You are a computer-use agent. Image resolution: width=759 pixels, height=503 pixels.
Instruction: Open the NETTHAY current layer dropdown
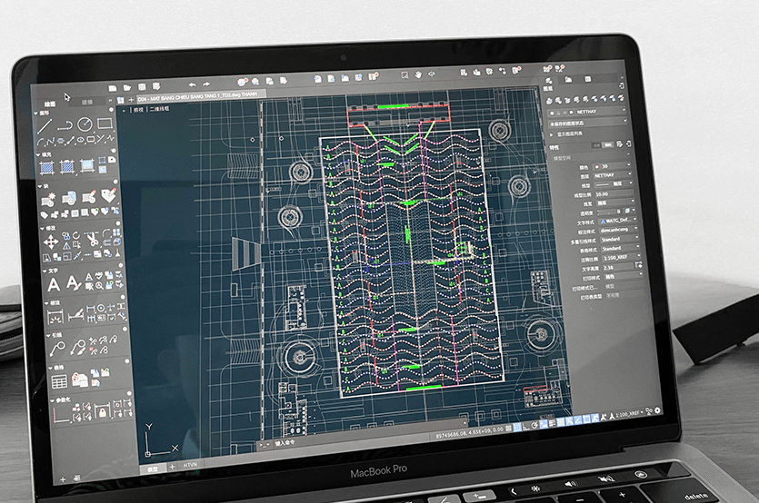(587, 112)
